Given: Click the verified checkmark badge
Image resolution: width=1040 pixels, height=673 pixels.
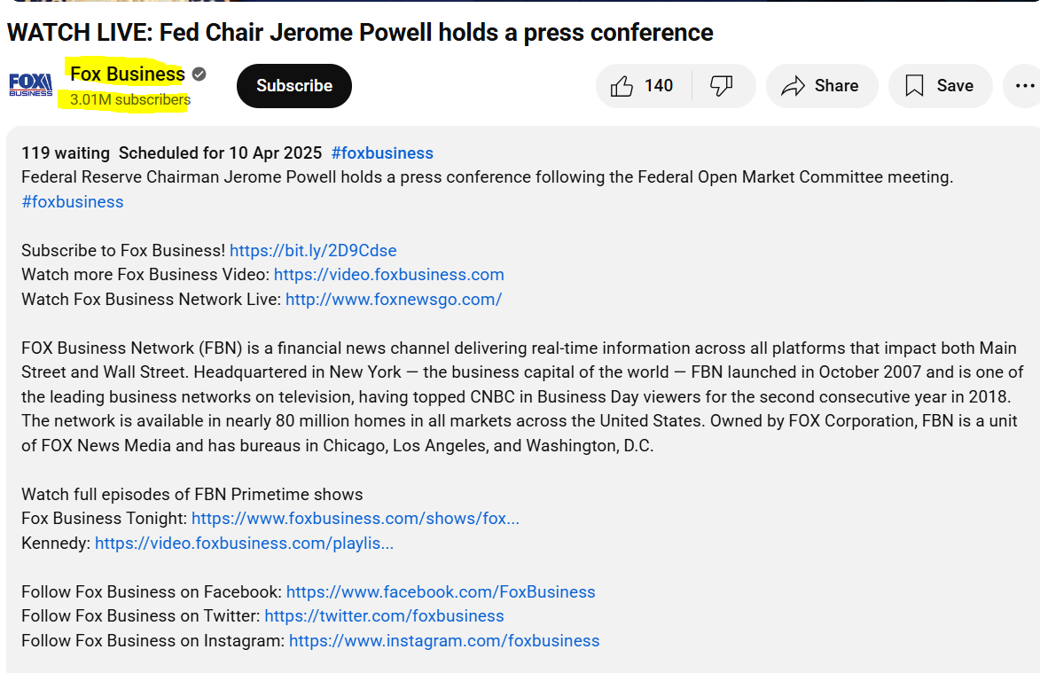Looking at the screenshot, I should coord(199,74).
